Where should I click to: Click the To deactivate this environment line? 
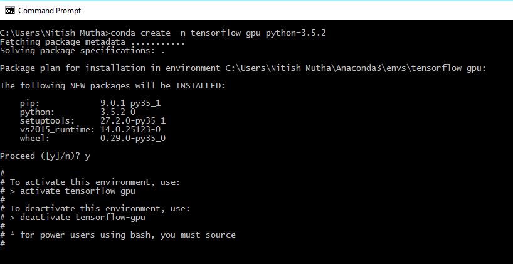pyautogui.click(x=95, y=209)
